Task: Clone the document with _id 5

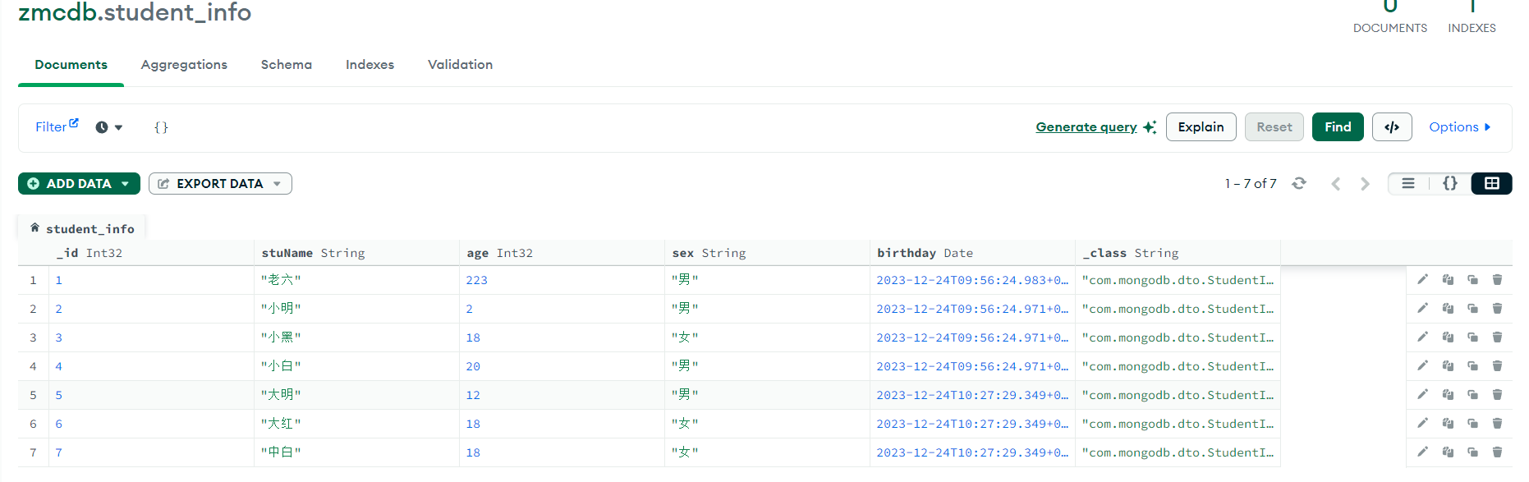Action: [x=1472, y=395]
